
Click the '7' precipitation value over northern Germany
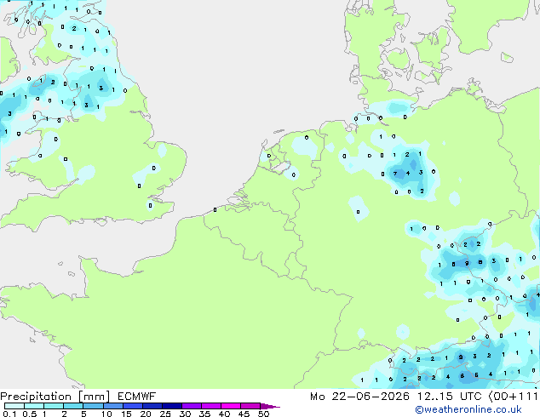[x=395, y=174]
